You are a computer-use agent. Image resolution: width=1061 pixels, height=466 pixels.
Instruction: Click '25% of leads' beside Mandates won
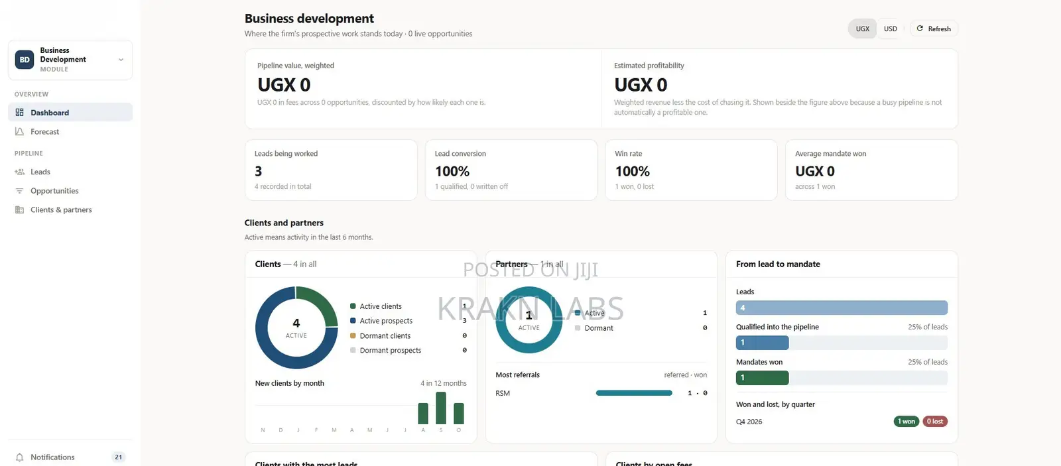928,362
